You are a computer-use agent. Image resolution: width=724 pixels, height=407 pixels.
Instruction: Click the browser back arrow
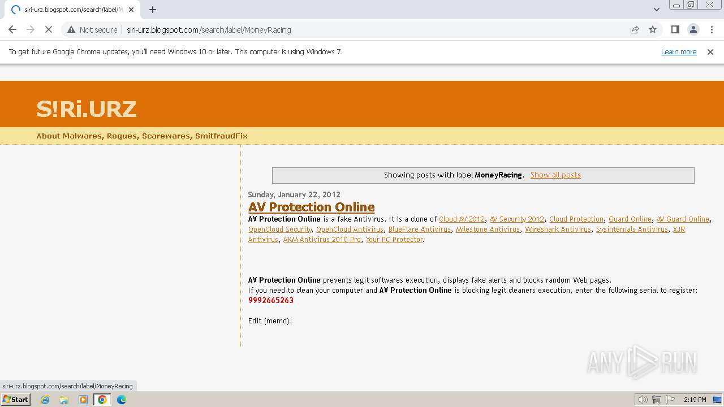tap(12, 29)
